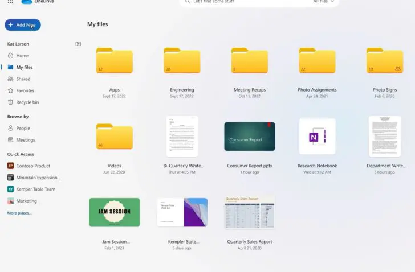This screenshot has width=415, height=272.
Task: Click the More places link
Action: click(19, 213)
